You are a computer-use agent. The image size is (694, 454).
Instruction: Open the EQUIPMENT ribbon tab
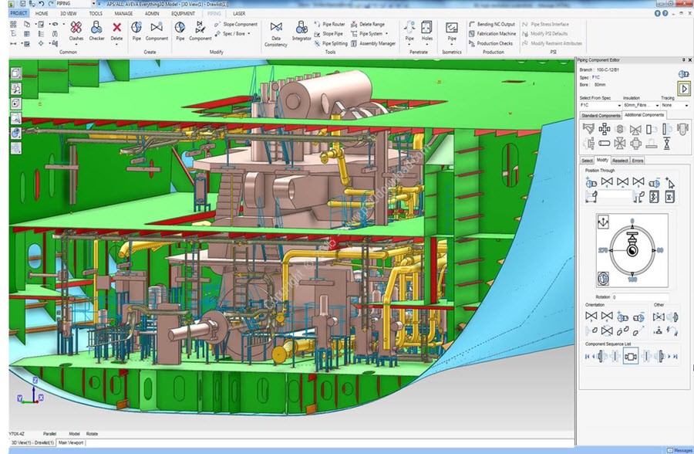184,13
